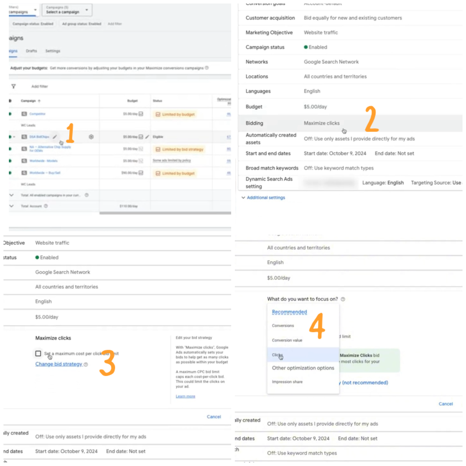
Task: Click the Bidding row showing Maximize clicks
Action: pyautogui.click(x=322, y=123)
